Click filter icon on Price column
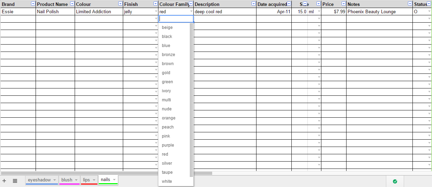The height and width of the screenshot is (187, 432). click(x=344, y=4)
